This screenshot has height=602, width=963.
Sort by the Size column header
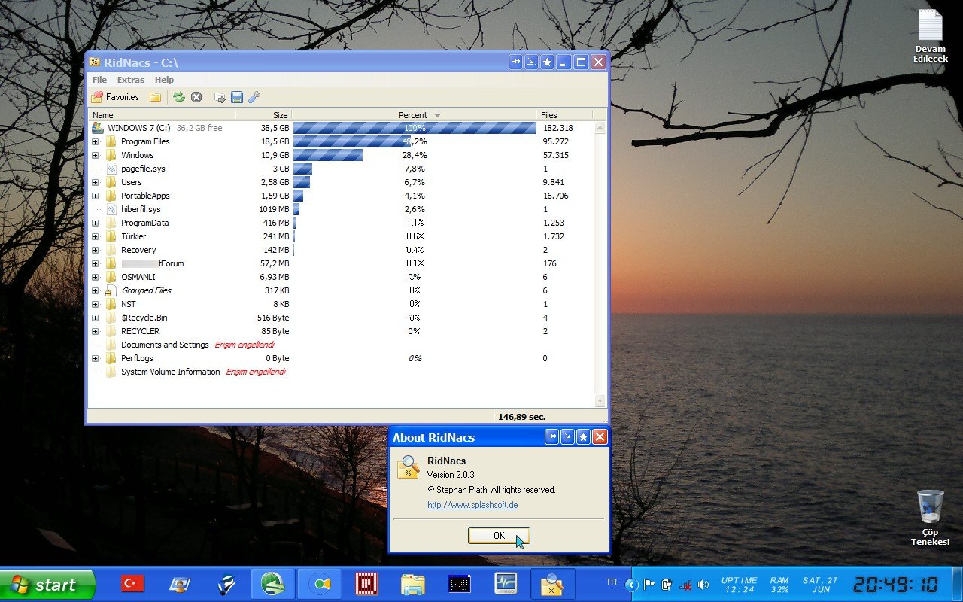click(263, 115)
